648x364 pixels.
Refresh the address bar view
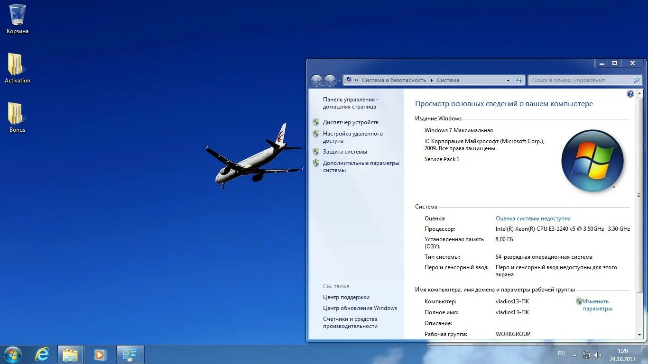(519, 80)
